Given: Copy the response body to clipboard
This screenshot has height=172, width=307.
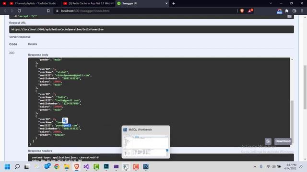Looking at the screenshot, I should tap(268, 141).
